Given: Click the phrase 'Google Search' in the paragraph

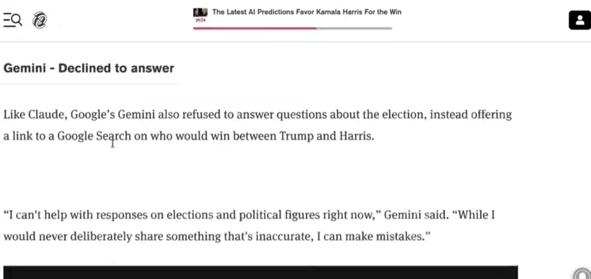Looking at the screenshot, I should [94, 136].
